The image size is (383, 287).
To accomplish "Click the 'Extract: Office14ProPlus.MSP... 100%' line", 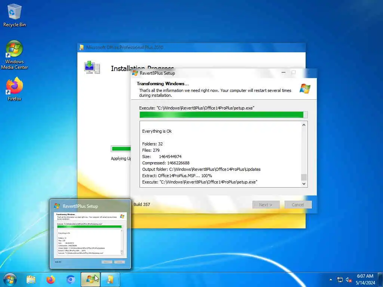I will point(177,176).
